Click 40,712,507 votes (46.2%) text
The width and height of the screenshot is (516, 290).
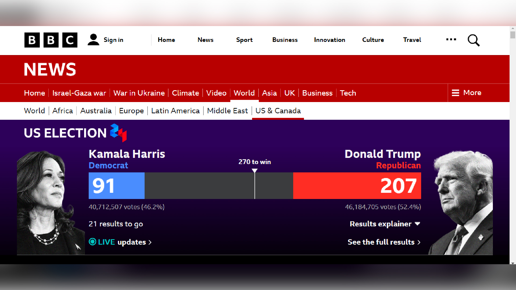click(x=127, y=207)
